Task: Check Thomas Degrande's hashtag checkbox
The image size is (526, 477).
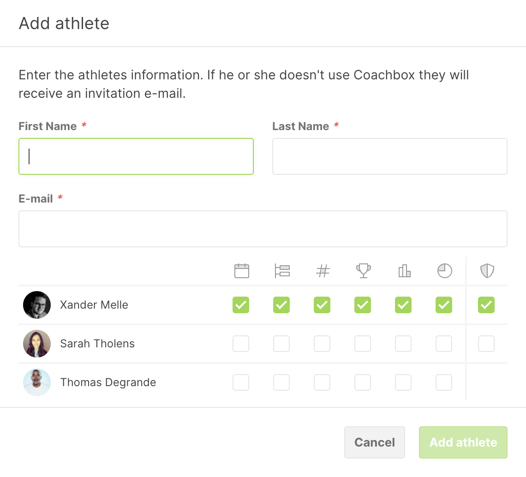Action: pos(322,382)
